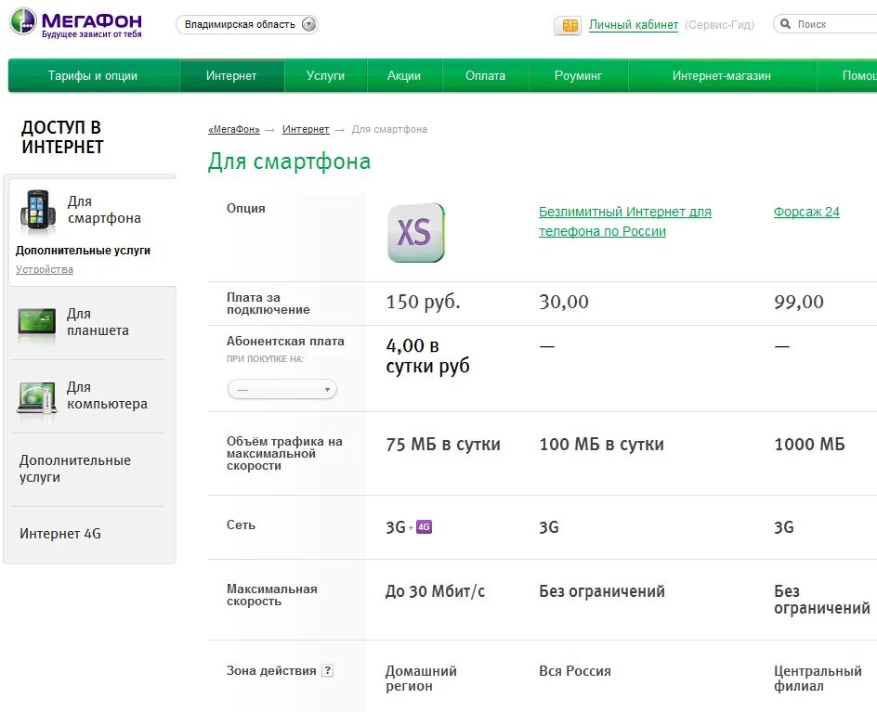Click the MegaFon logo
Image resolution: width=877 pixels, height=712 pixels.
(x=76, y=23)
